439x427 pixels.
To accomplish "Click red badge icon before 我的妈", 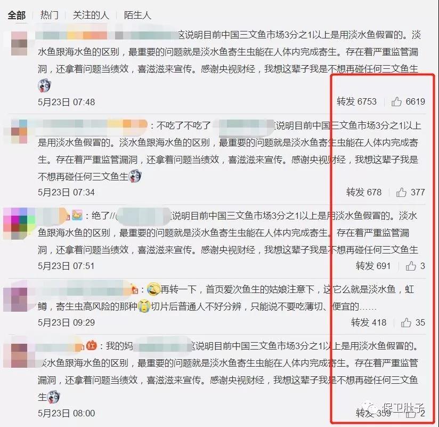I will point(91,345).
